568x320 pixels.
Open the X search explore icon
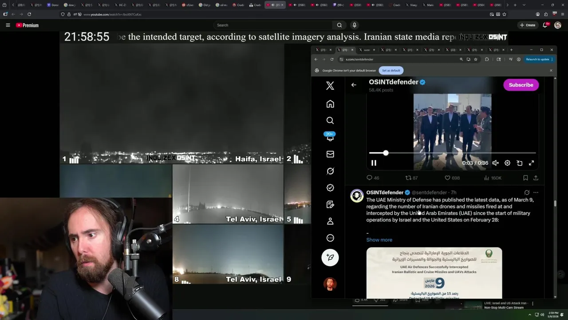[330, 120]
